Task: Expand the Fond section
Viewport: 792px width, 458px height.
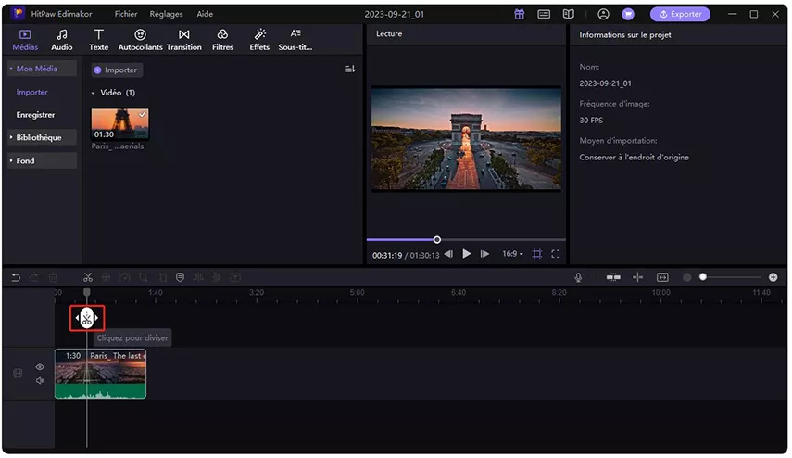Action: 42,160
